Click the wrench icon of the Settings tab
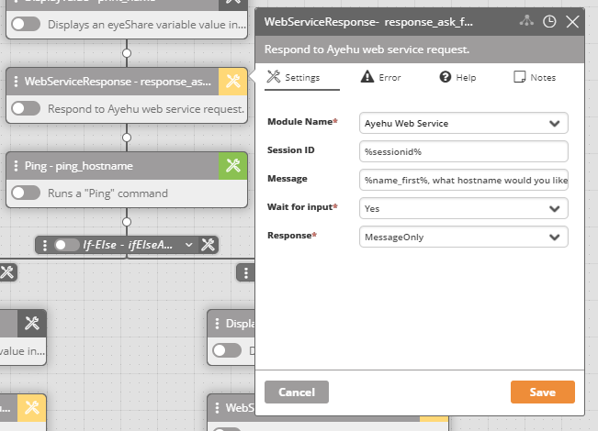598x431 pixels. pos(273,76)
